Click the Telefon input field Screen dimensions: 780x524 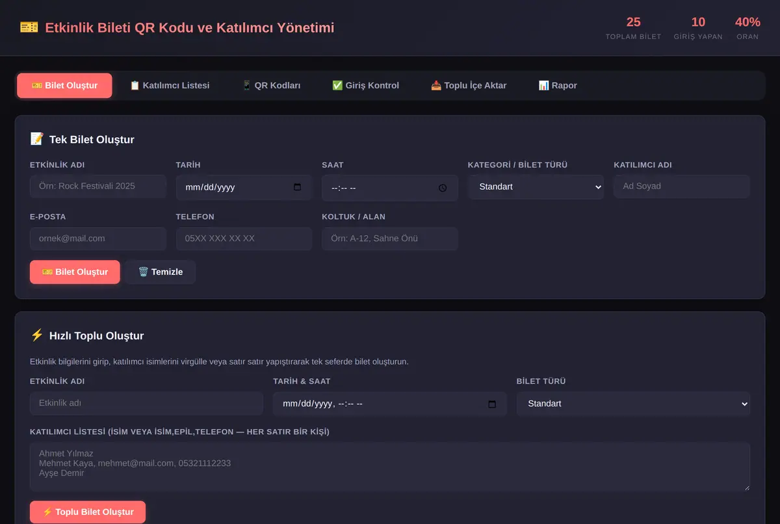244,239
